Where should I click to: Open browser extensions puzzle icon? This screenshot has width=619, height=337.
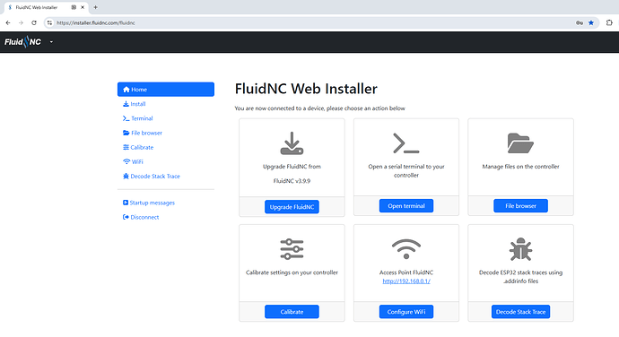pos(609,23)
